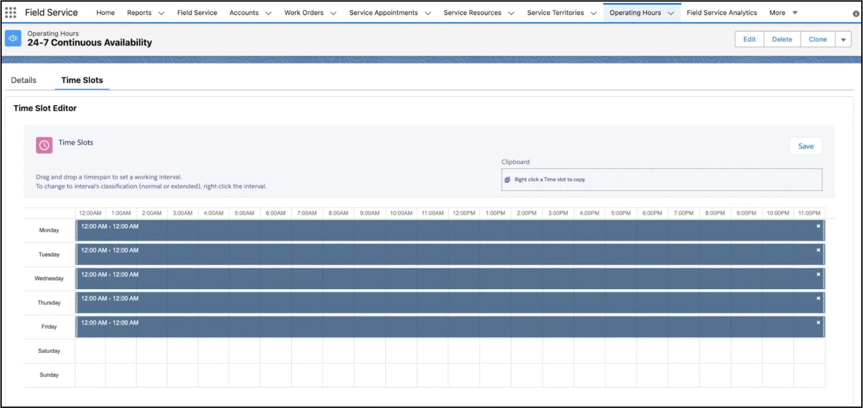Select the Monday 12:00 AM time slot
Viewport: 863px width, 408px height.
[x=450, y=231]
